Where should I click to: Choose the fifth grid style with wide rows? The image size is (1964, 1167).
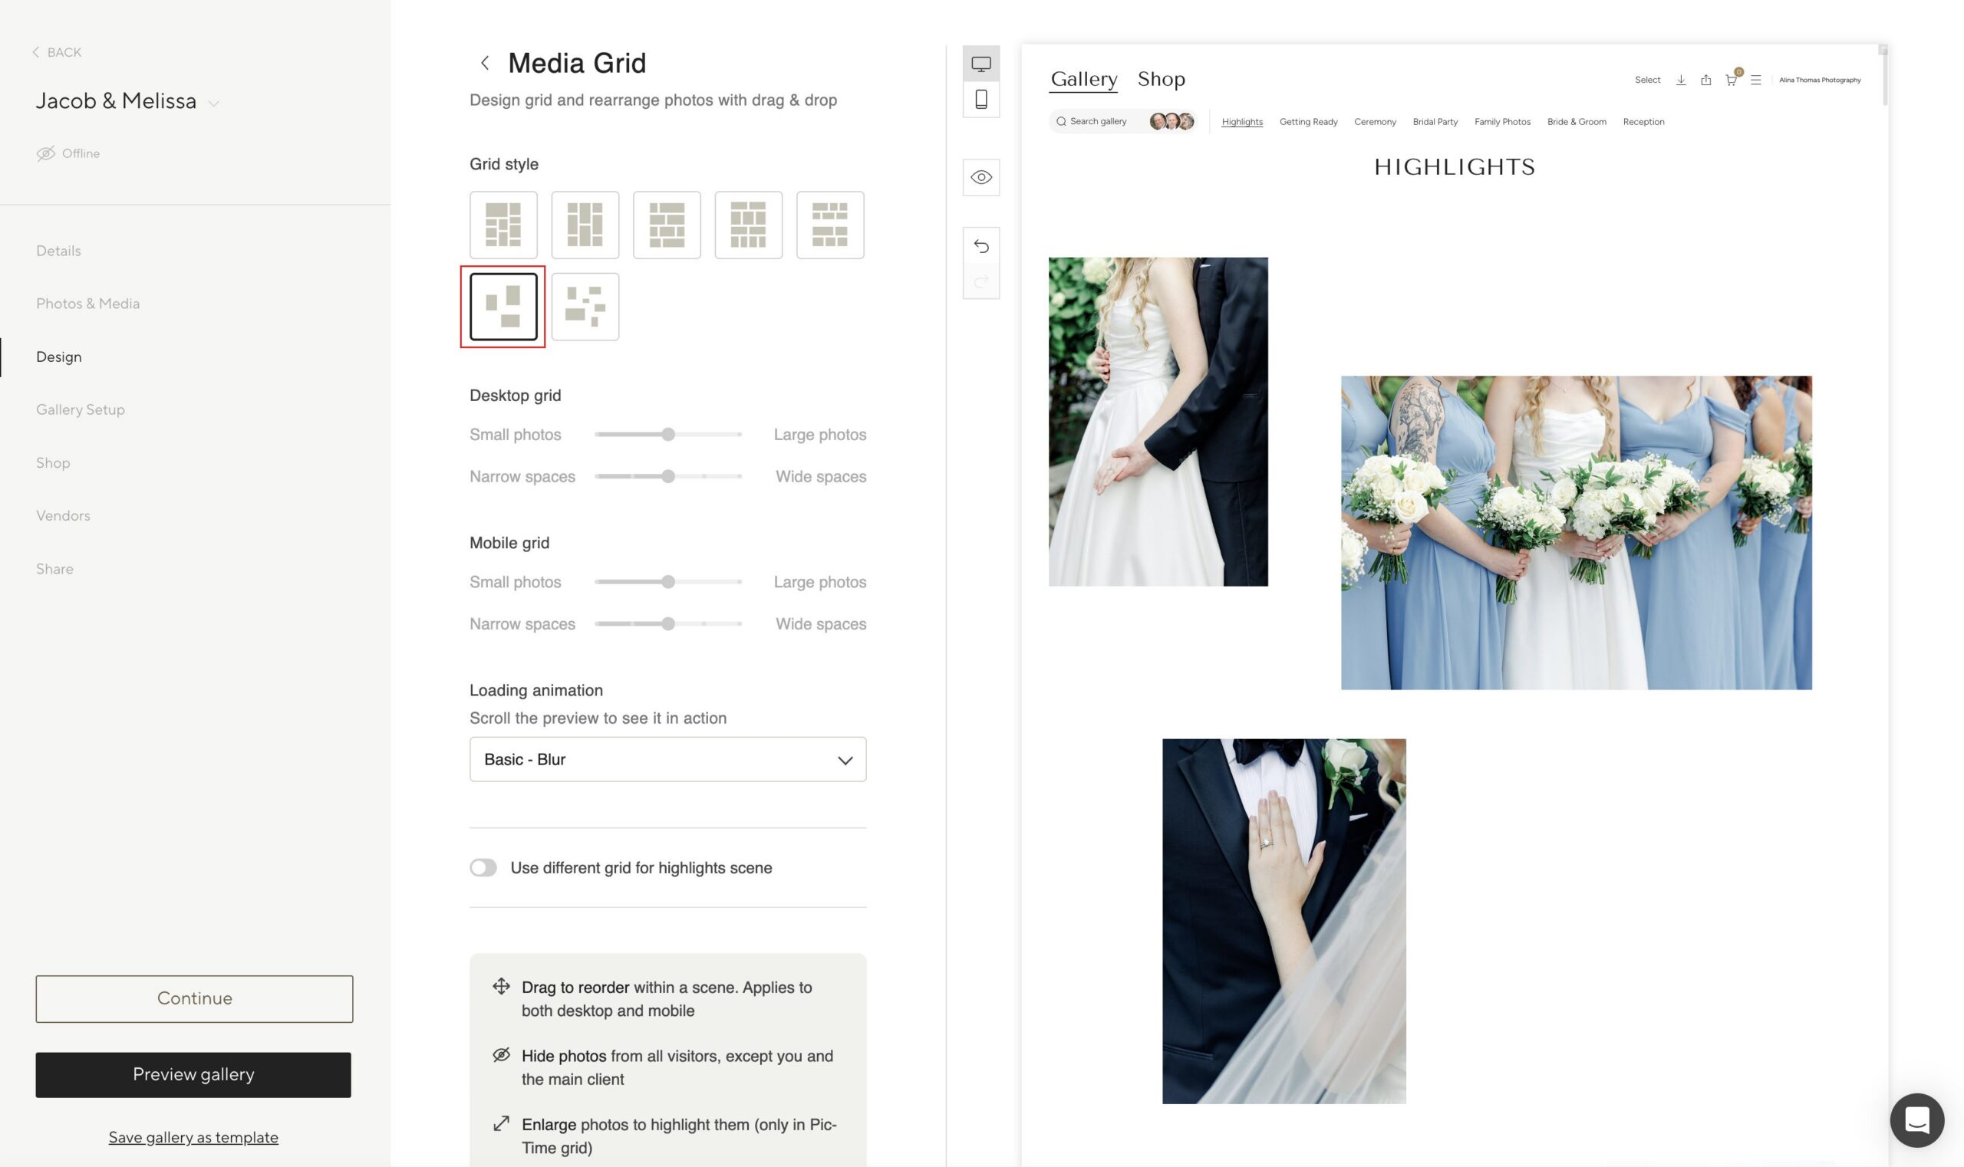point(830,225)
